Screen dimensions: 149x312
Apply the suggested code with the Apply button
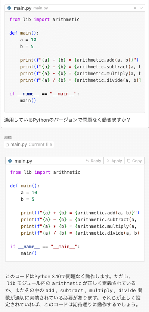114,161
